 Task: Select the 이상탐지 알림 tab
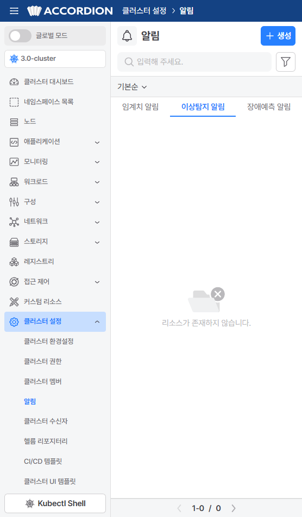203,107
